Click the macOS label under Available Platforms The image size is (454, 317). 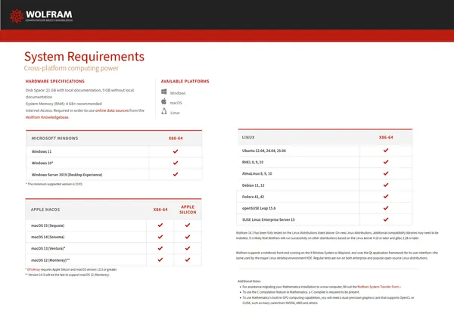176,103
